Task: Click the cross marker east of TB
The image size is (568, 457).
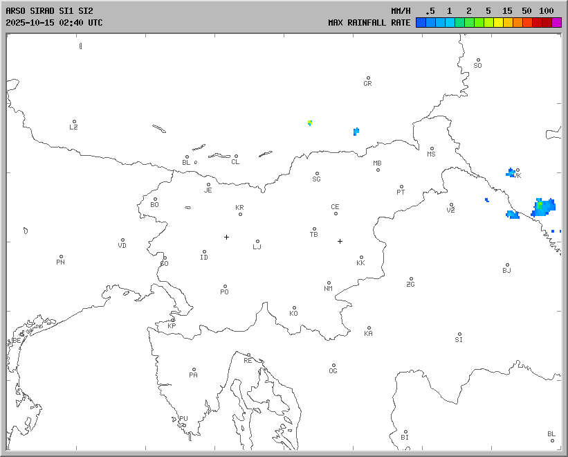Action: (340, 241)
